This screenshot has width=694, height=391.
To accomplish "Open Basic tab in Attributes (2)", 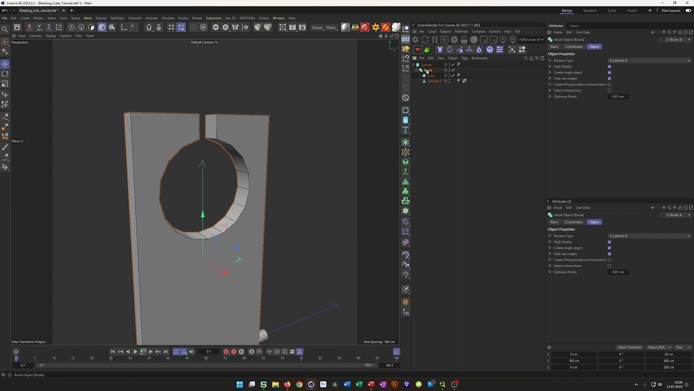I will [x=554, y=222].
